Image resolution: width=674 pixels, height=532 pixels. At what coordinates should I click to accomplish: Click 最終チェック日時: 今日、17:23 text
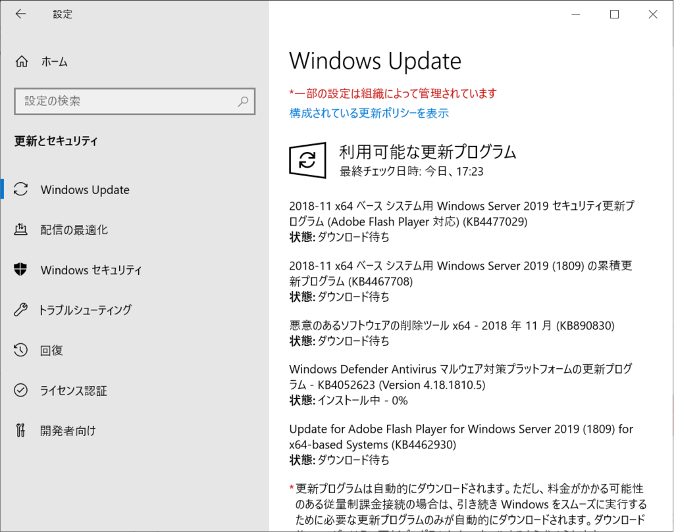[411, 172]
